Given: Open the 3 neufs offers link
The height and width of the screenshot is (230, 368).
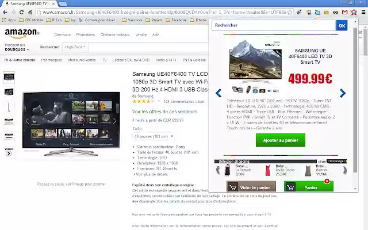Looking at the screenshot, I should coord(138,120).
